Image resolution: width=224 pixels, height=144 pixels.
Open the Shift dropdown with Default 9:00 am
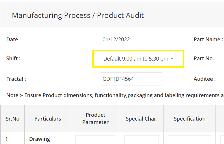138,59
